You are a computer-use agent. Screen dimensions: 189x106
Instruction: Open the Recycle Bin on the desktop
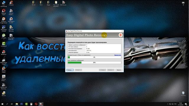183,94
